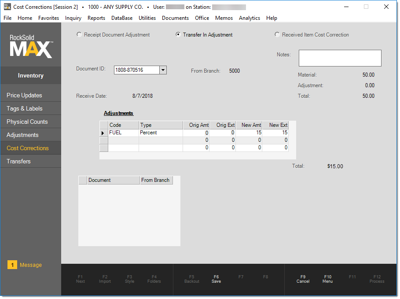Click the adjustments total $15.00
The image size is (400, 299).
[x=335, y=166]
